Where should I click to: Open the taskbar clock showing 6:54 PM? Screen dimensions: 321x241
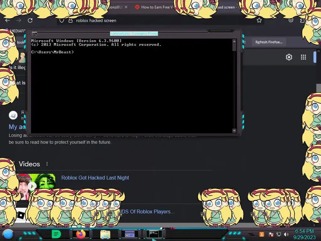[x=304, y=234]
